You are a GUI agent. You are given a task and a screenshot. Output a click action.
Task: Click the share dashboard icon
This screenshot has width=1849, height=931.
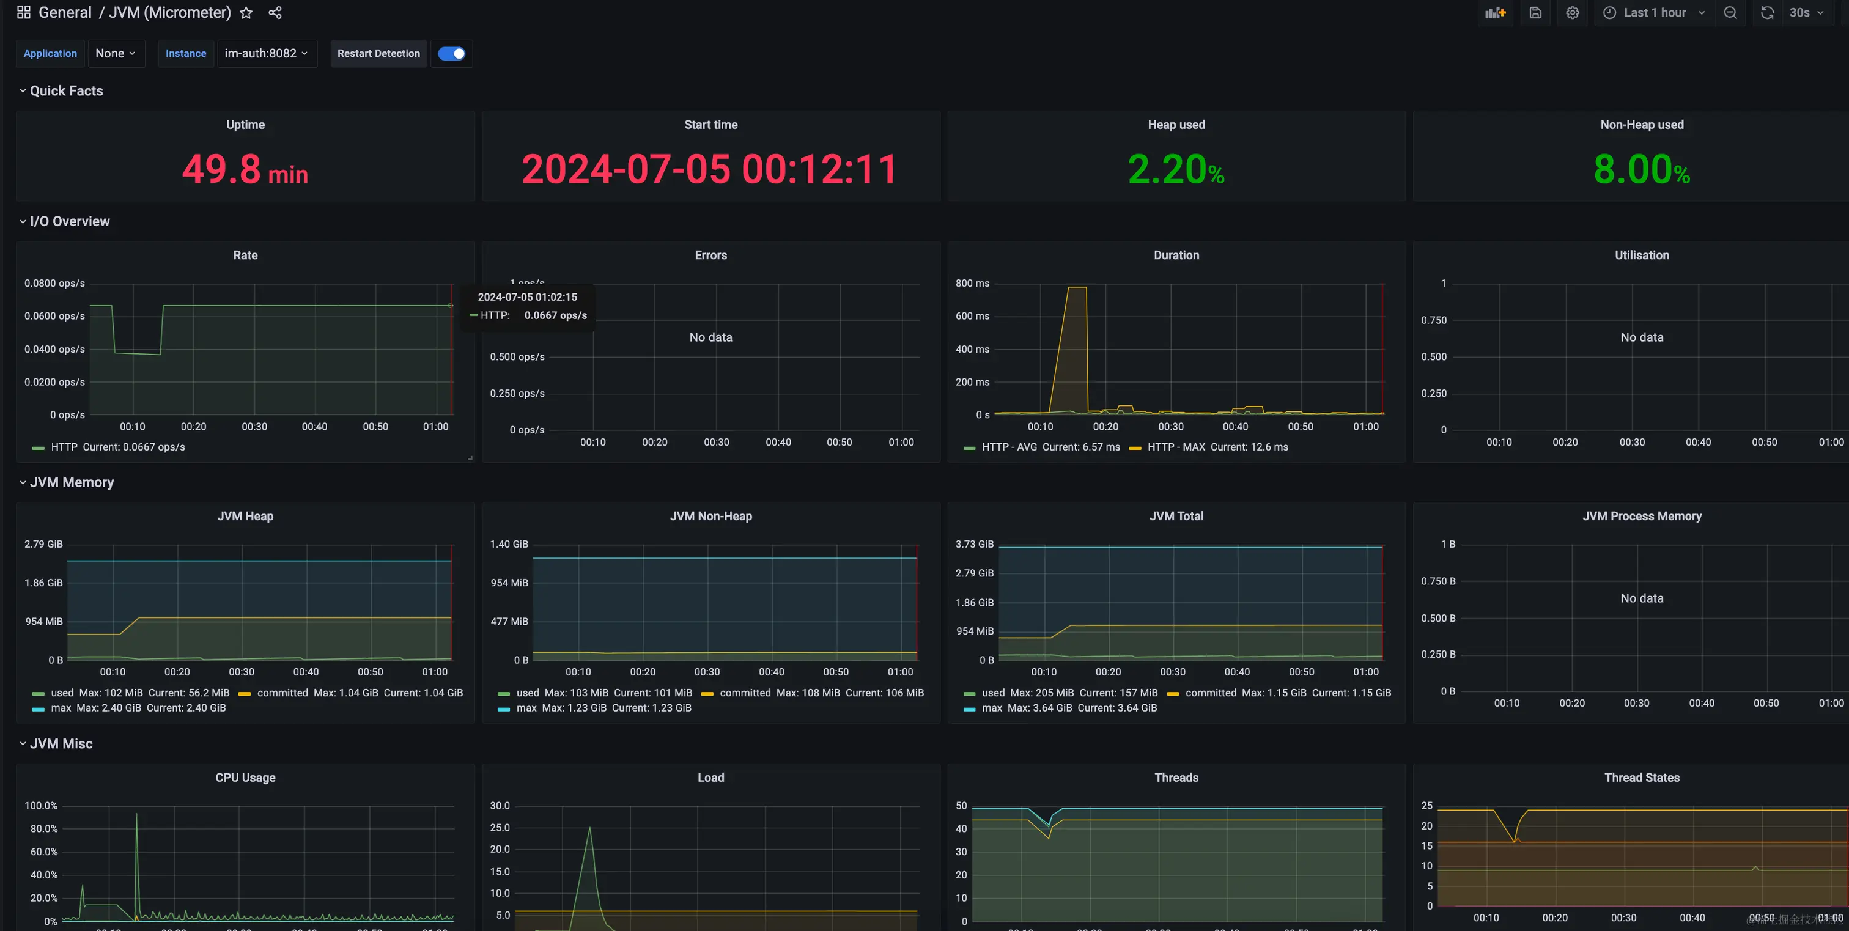275,12
